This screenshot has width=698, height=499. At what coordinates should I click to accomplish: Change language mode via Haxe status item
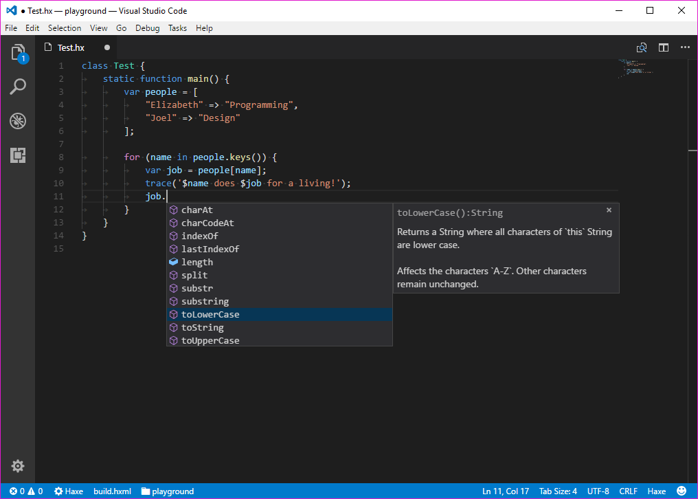(x=657, y=491)
